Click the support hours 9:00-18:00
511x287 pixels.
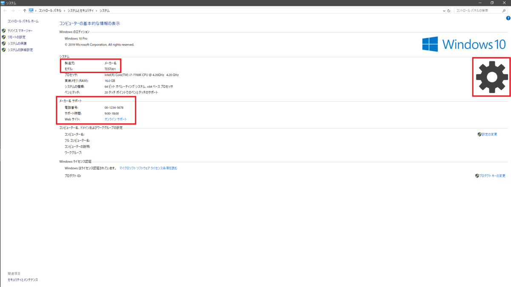pos(112,114)
